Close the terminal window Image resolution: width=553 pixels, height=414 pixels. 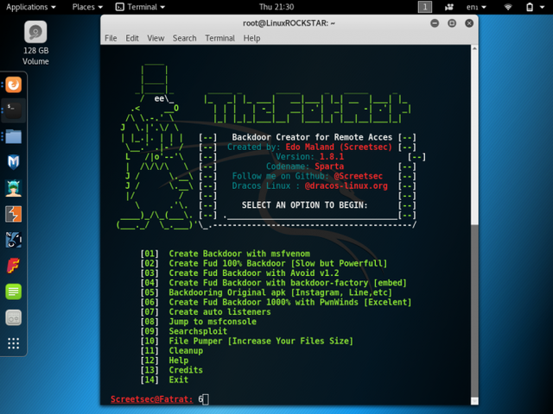[469, 23]
